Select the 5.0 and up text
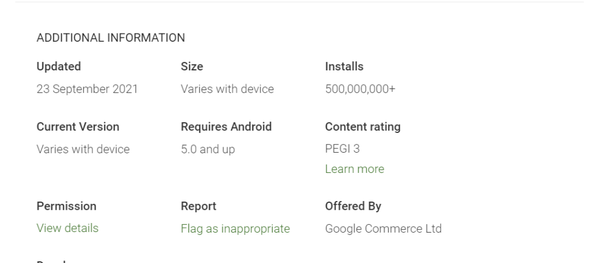Viewport: 598px width, 263px height. tap(208, 149)
